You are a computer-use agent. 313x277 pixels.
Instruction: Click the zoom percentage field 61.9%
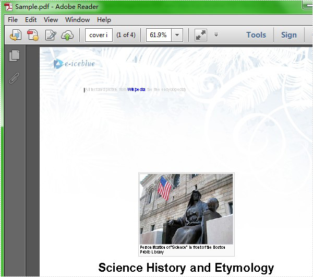click(159, 35)
